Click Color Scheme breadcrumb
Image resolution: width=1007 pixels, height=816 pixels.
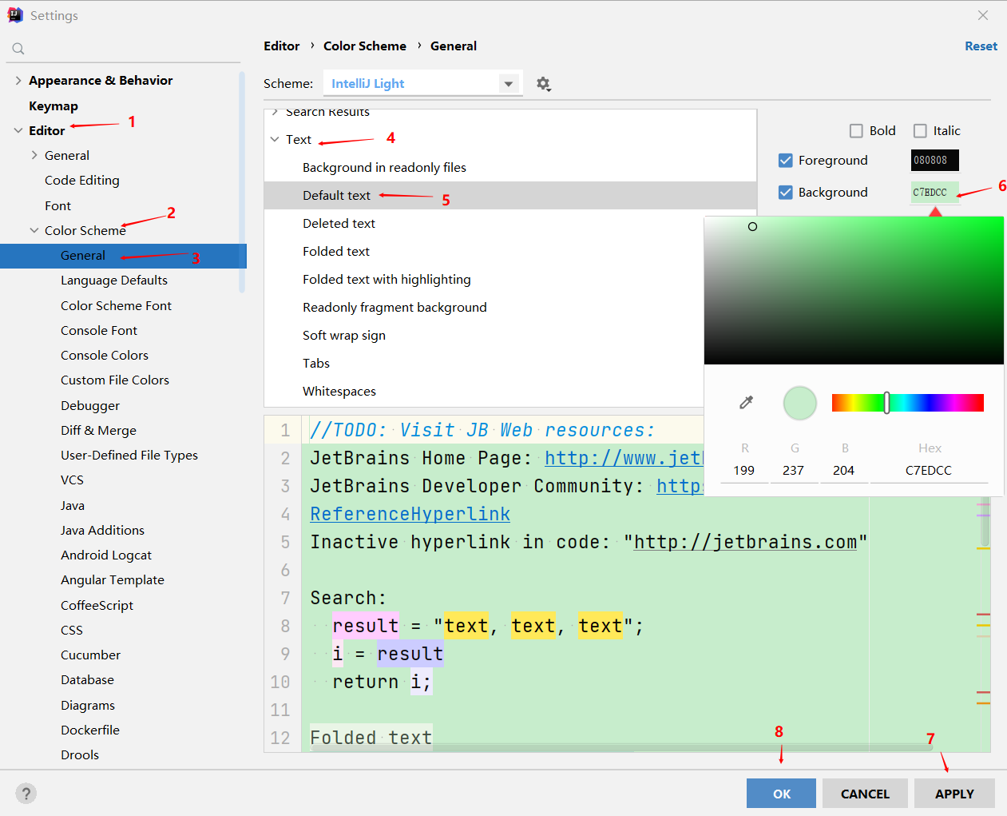[365, 46]
